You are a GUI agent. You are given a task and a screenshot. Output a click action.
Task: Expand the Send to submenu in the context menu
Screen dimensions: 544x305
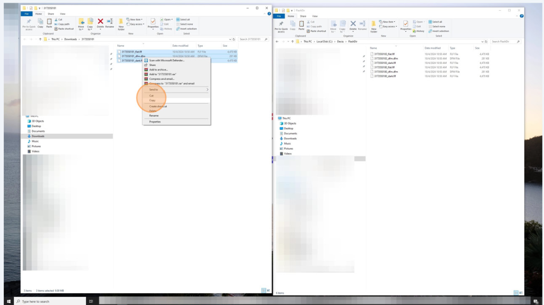[176, 89]
